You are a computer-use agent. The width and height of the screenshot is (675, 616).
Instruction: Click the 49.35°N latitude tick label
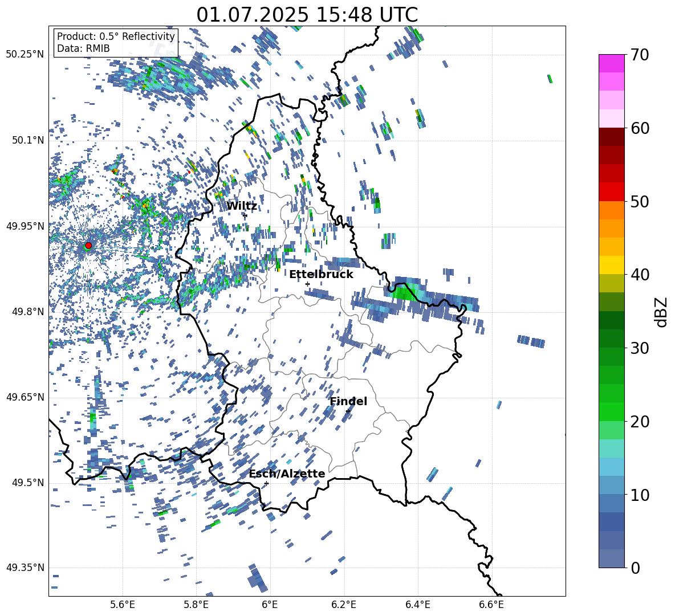coord(25,568)
